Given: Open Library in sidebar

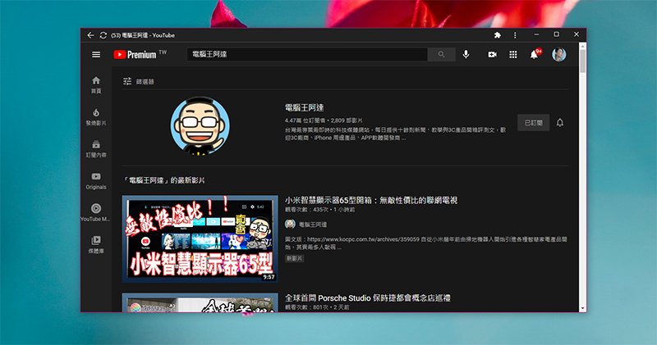Looking at the screenshot, I should pos(96,245).
